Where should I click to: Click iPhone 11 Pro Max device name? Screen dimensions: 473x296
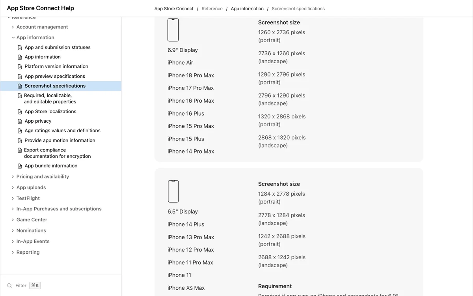click(190, 262)
